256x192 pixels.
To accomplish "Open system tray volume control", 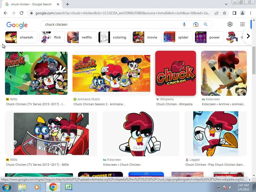I will click(231, 187).
